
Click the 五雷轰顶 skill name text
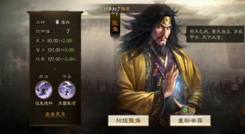(67, 103)
